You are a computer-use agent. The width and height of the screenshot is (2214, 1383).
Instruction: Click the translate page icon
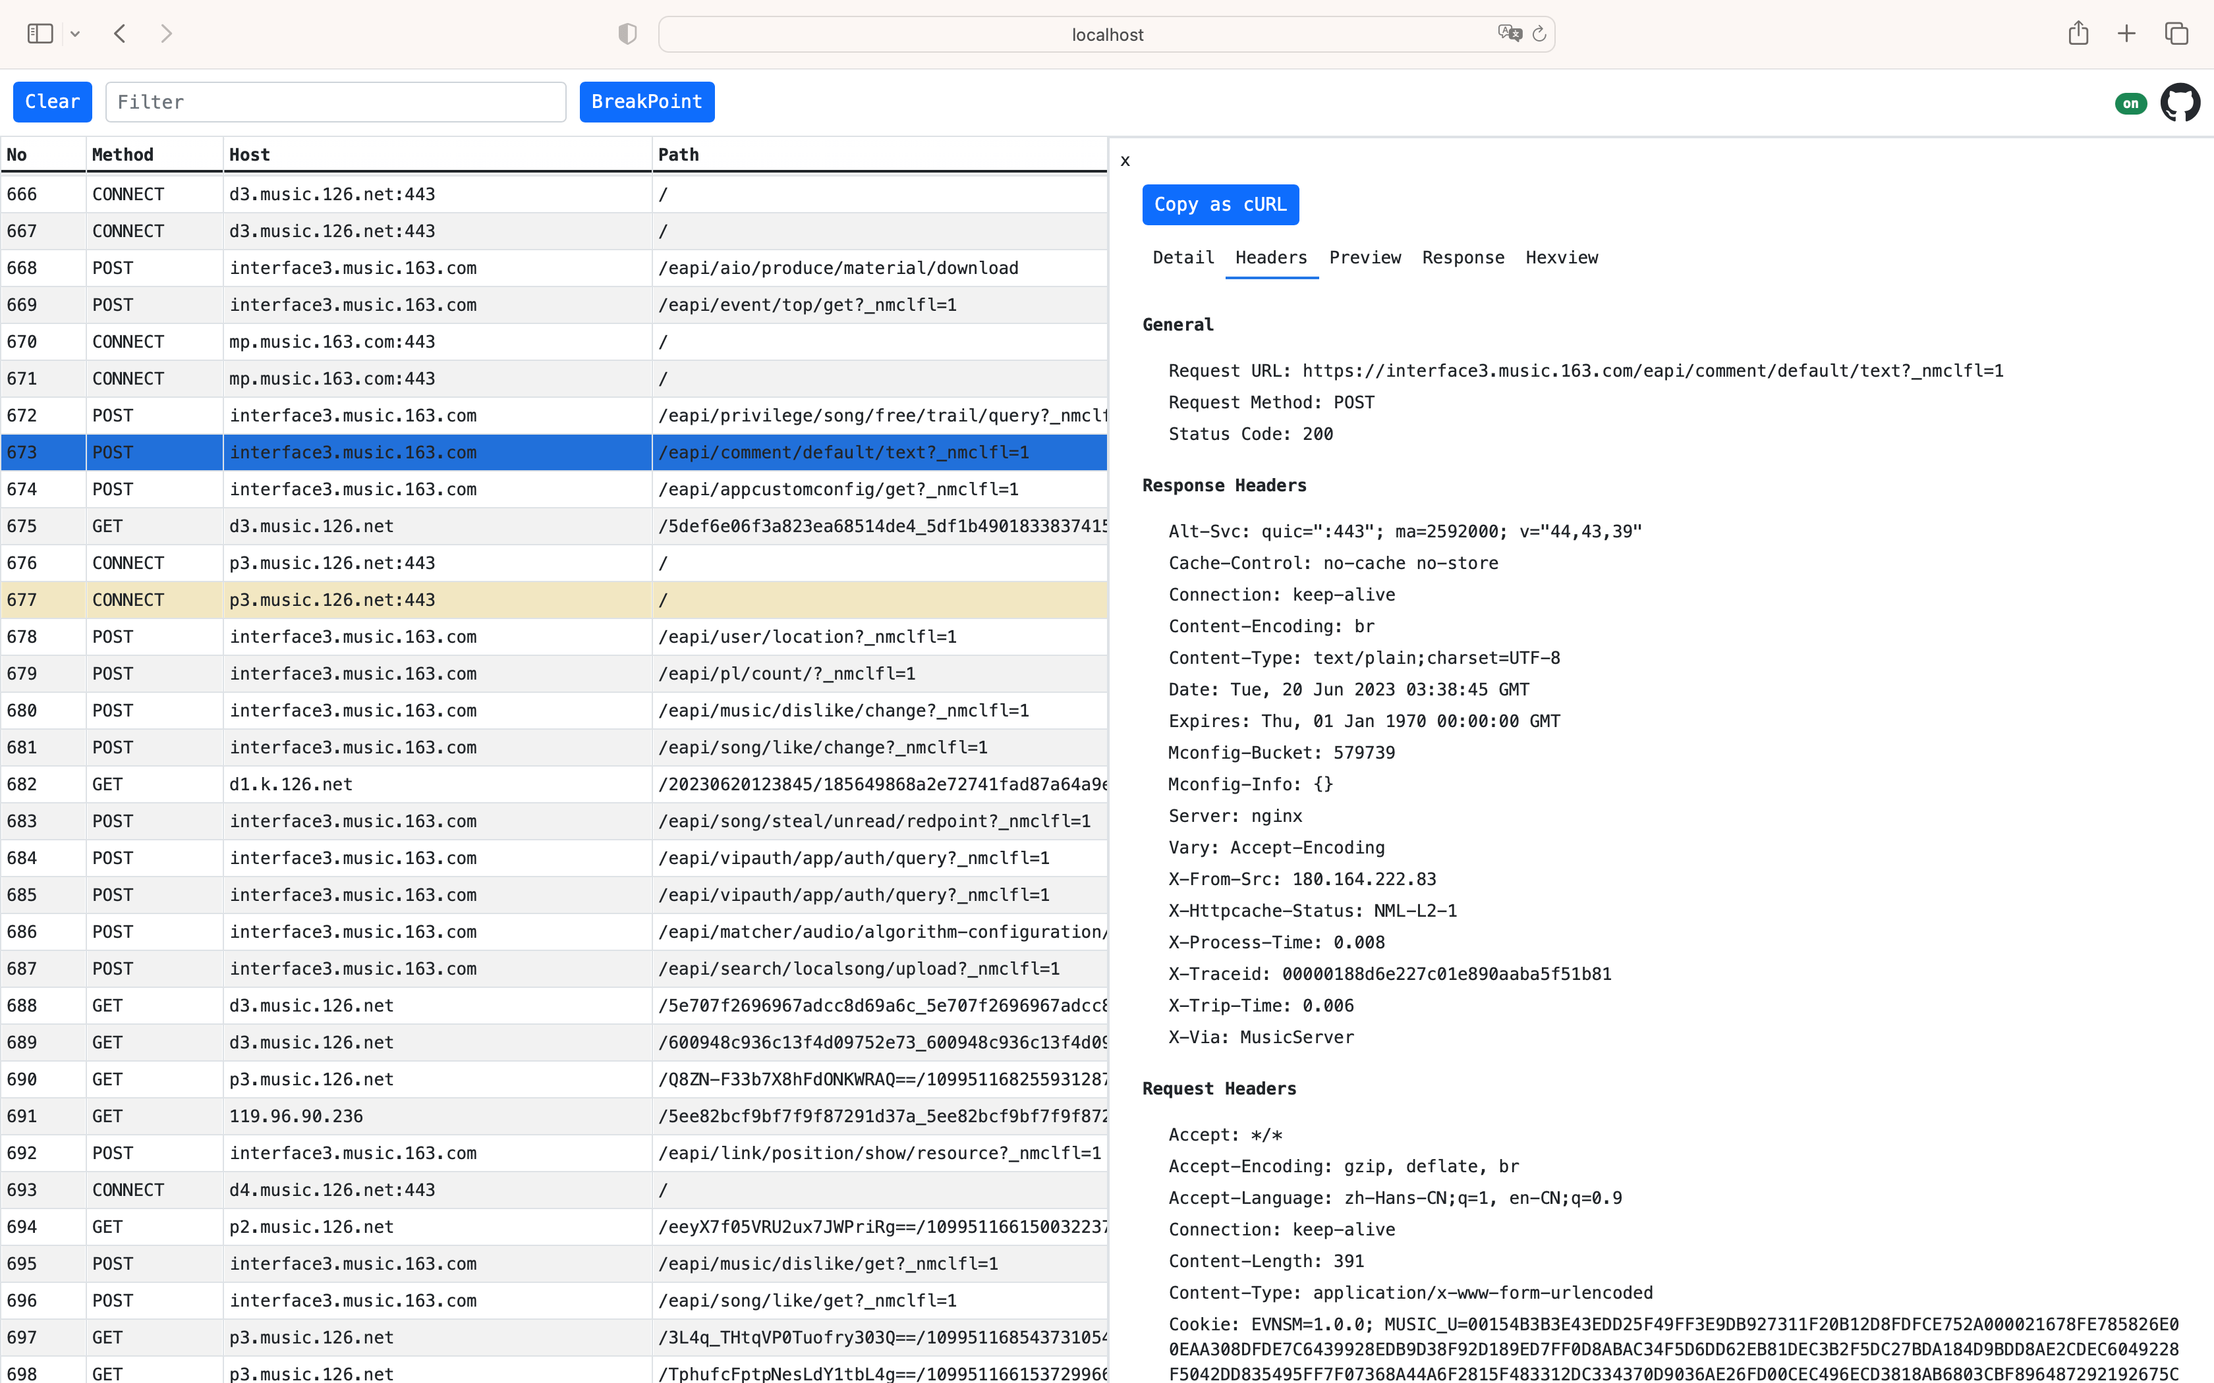pyautogui.click(x=1509, y=34)
